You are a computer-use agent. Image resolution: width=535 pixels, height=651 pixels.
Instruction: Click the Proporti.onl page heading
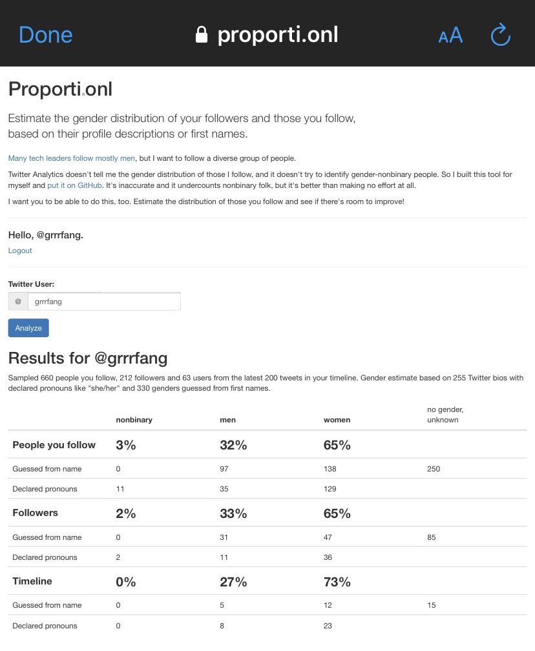61,89
